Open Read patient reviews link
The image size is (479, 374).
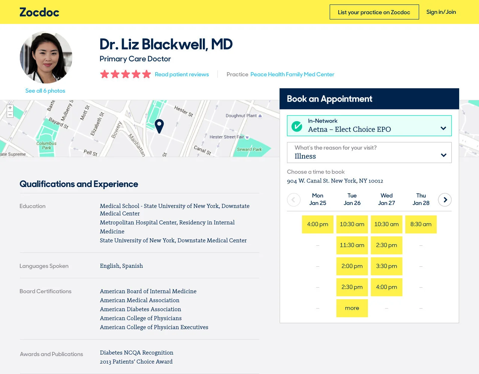[182, 74]
